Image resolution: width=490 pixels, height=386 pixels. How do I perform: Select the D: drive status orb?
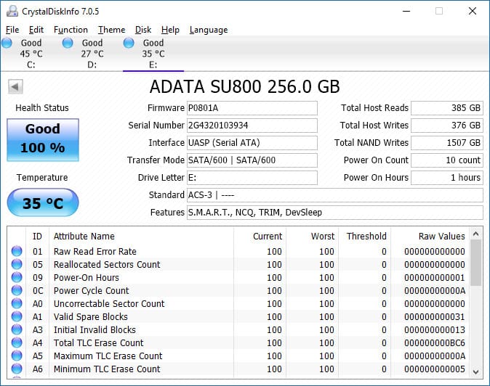68,43
